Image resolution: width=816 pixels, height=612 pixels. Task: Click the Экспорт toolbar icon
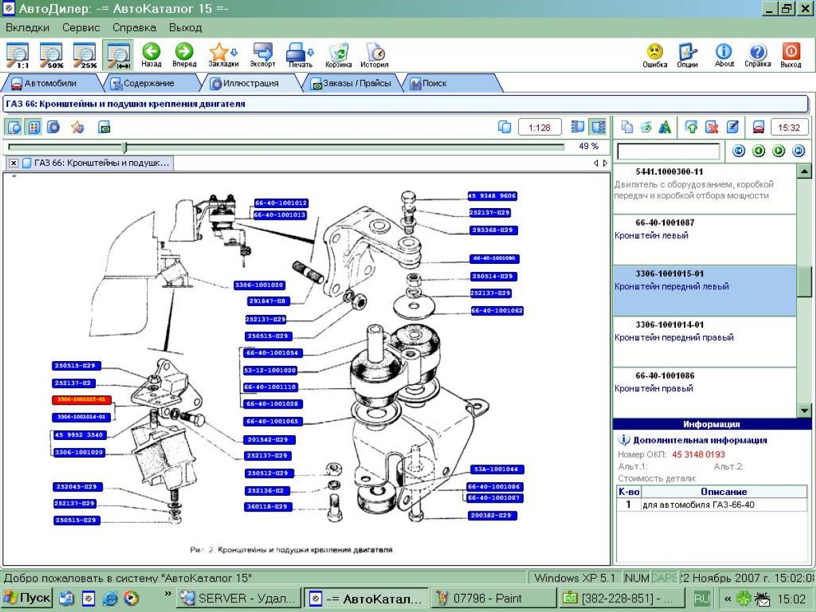click(x=262, y=55)
